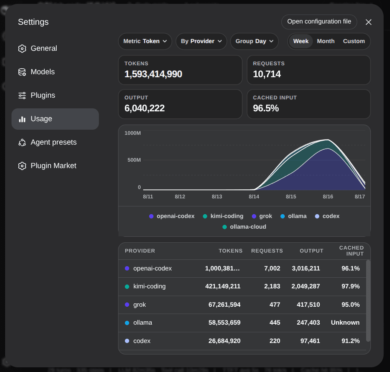Open General settings section
This screenshot has height=372, width=390.
pos(55,48)
